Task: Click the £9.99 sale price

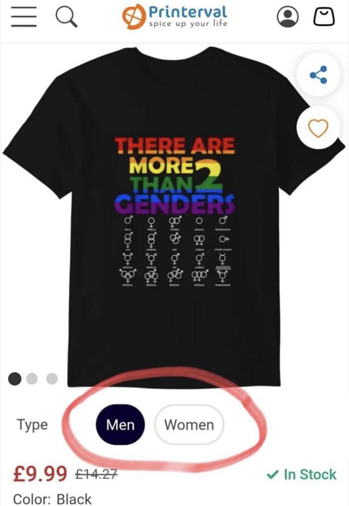Action: [40, 474]
